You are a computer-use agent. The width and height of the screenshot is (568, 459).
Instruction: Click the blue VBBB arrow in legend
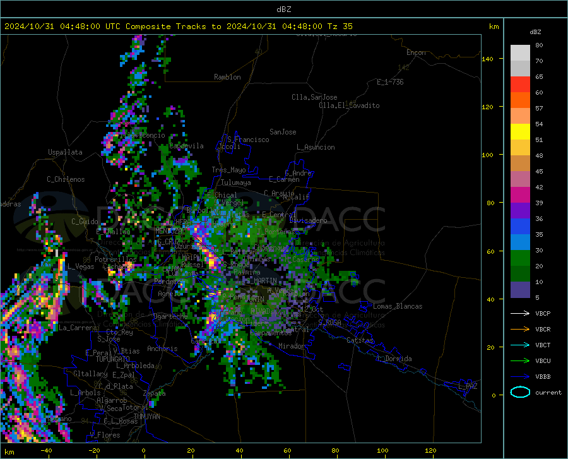(x=520, y=377)
